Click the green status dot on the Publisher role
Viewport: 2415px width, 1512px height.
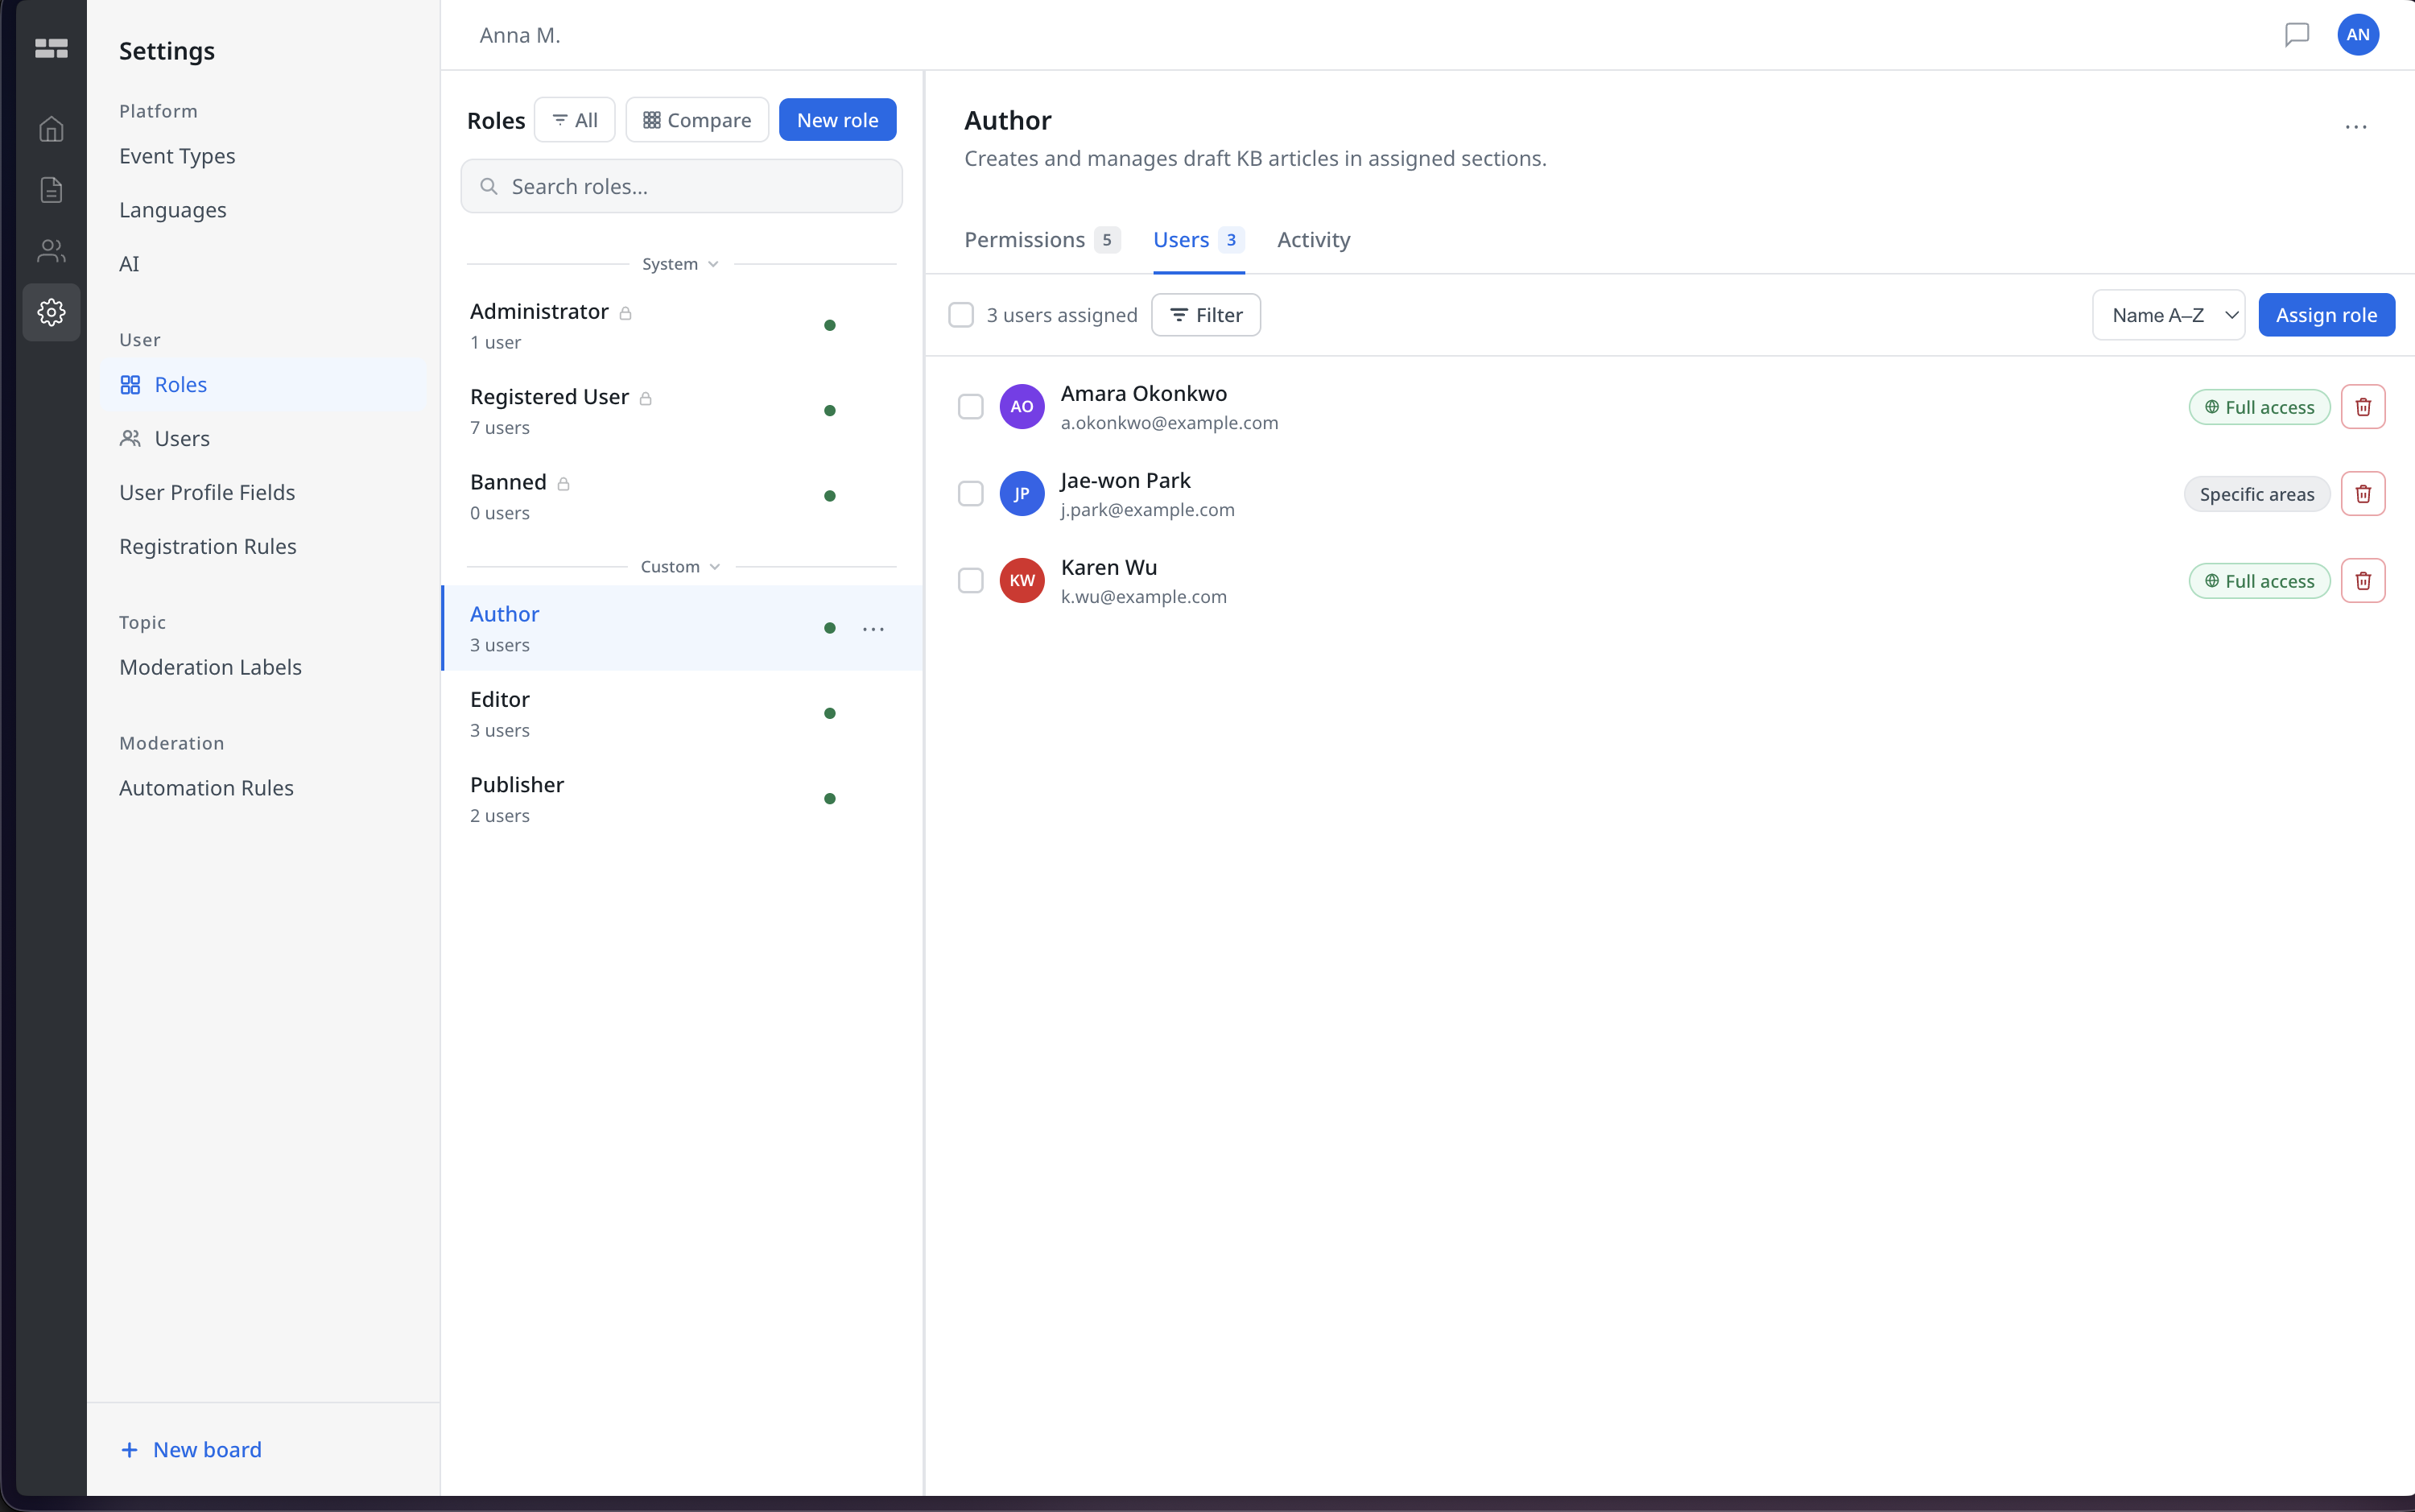(x=830, y=799)
